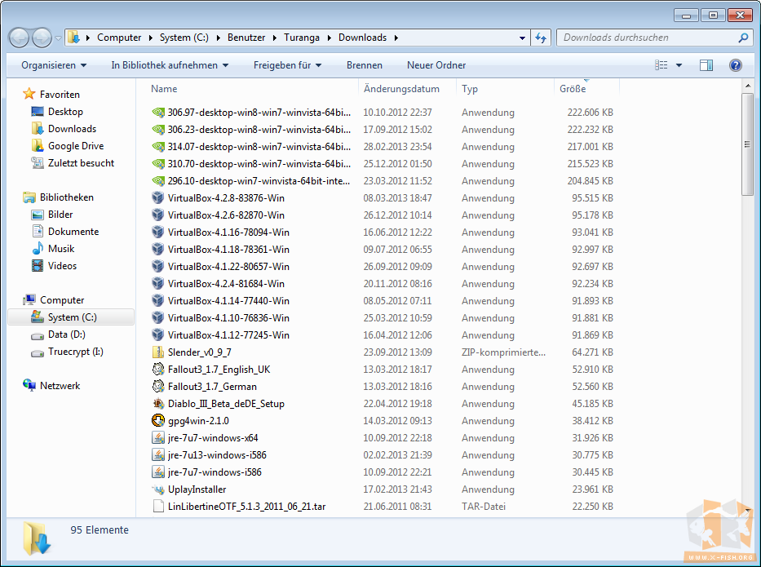This screenshot has width=761, height=567.
Task: Open the Videos library
Action: click(x=62, y=266)
